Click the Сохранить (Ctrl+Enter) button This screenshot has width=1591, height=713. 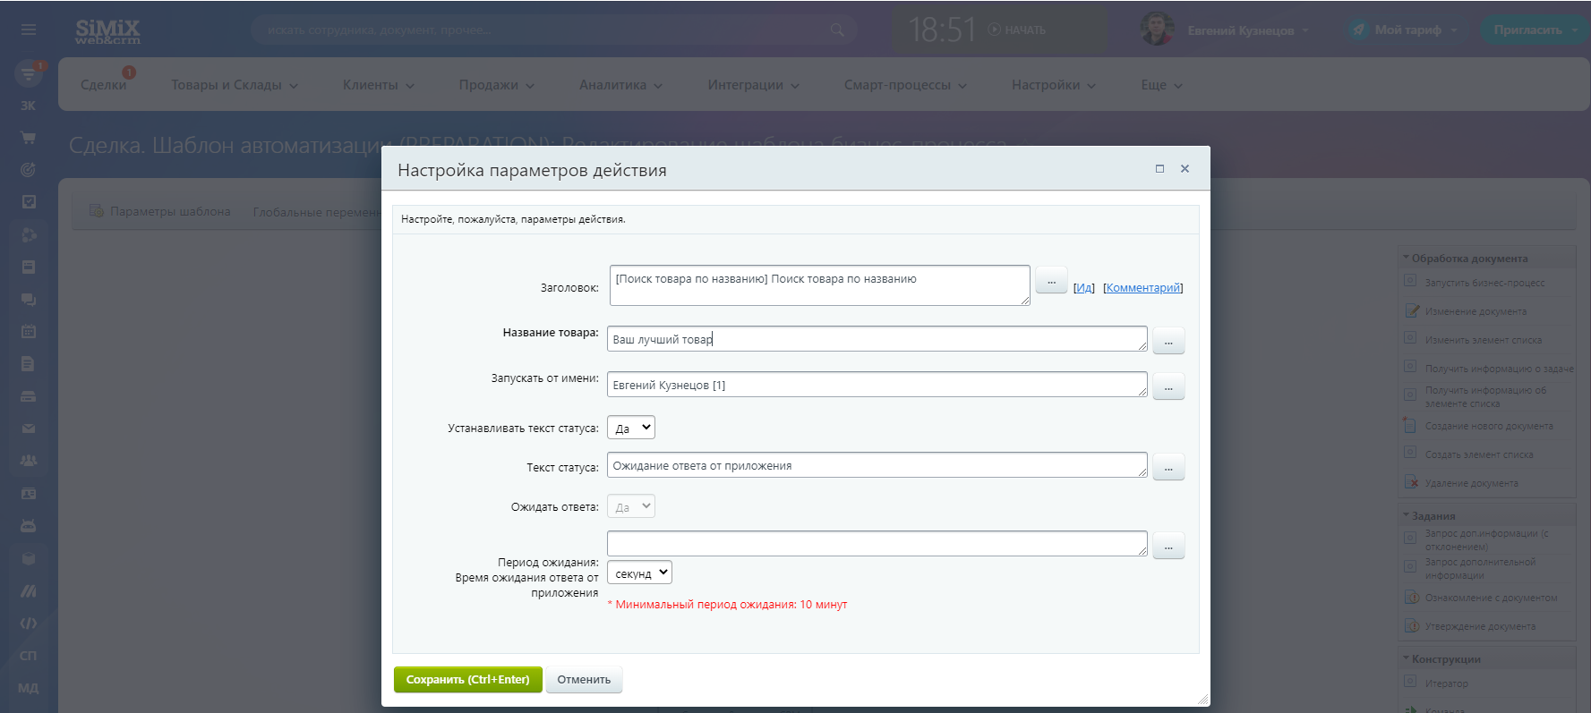[467, 680]
